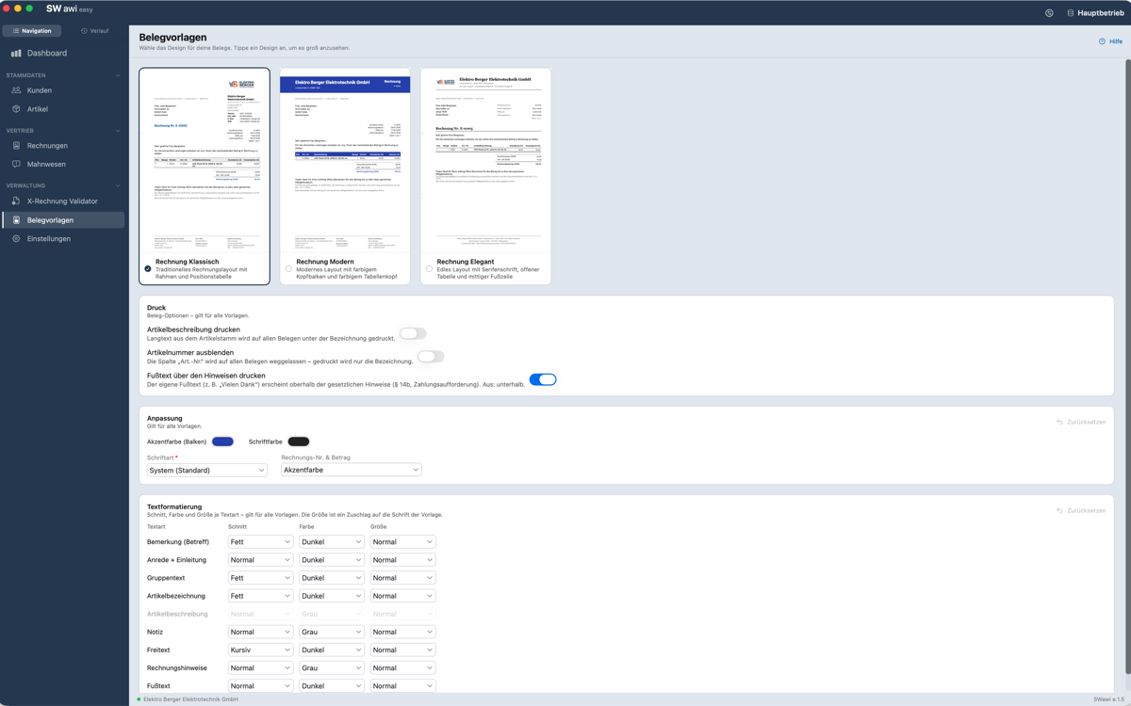
Task: Click the Kunden people icon
Action: coord(16,90)
